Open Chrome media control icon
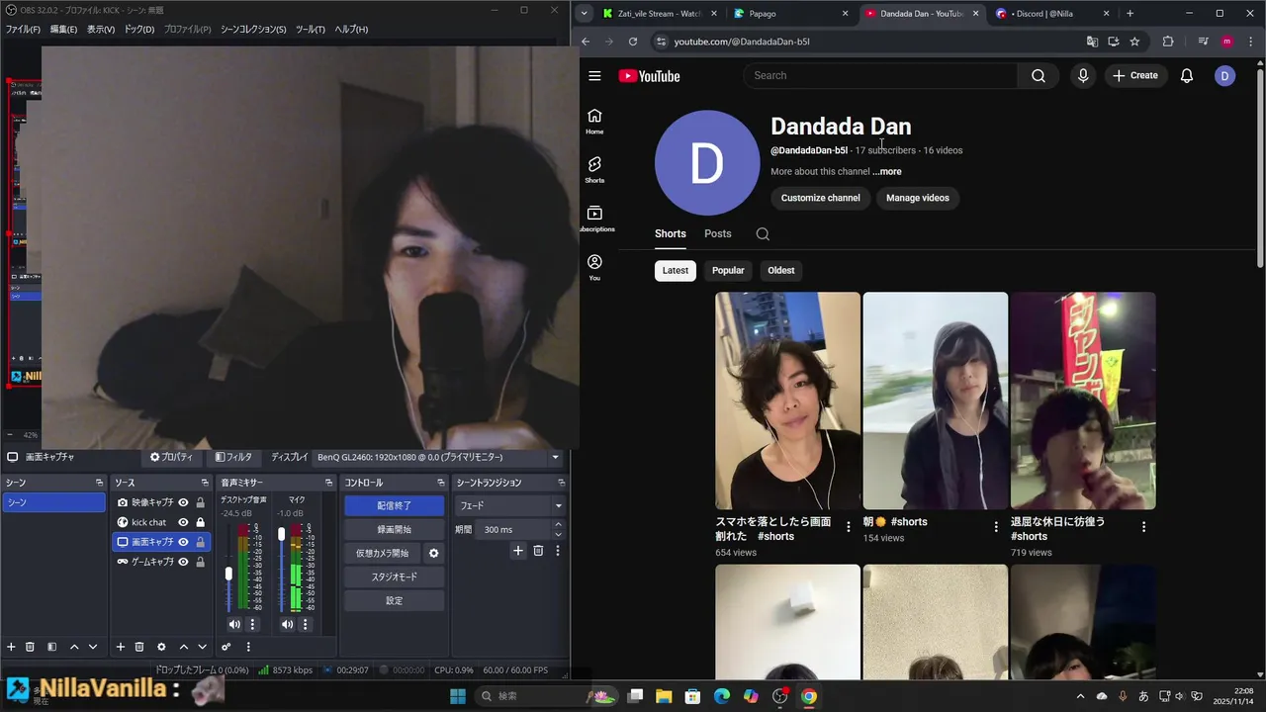This screenshot has height=712, width=1266. 1203,42
